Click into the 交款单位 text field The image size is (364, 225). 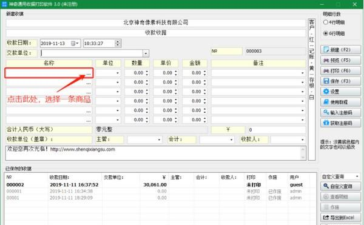tap(92, 53)
